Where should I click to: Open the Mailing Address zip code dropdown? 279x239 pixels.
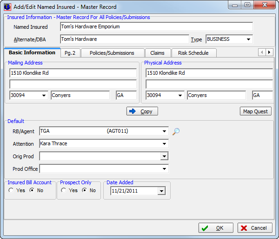point(44,95)
